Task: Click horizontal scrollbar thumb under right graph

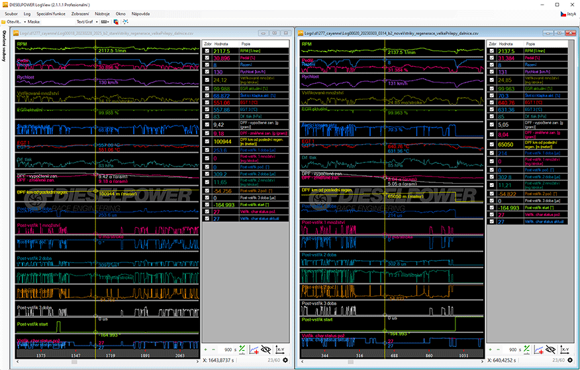Action: click(x=350, y=362)
